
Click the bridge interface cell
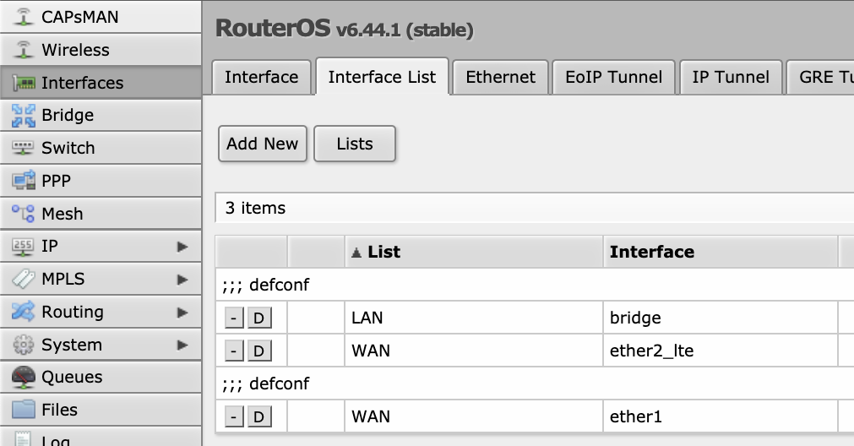(x=720, y=318)
